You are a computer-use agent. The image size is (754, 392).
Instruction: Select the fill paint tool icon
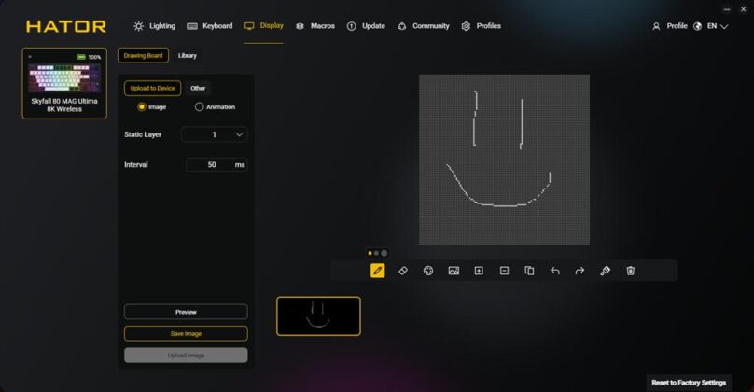click(606, 271)
